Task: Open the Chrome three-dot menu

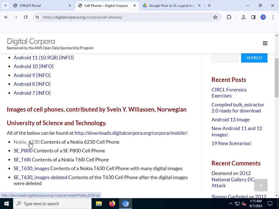Action: pos(273,17)
